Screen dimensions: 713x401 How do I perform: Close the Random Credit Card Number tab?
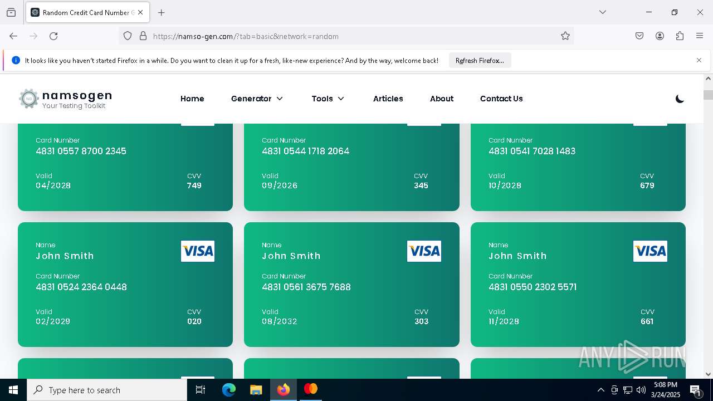point(140,12)
